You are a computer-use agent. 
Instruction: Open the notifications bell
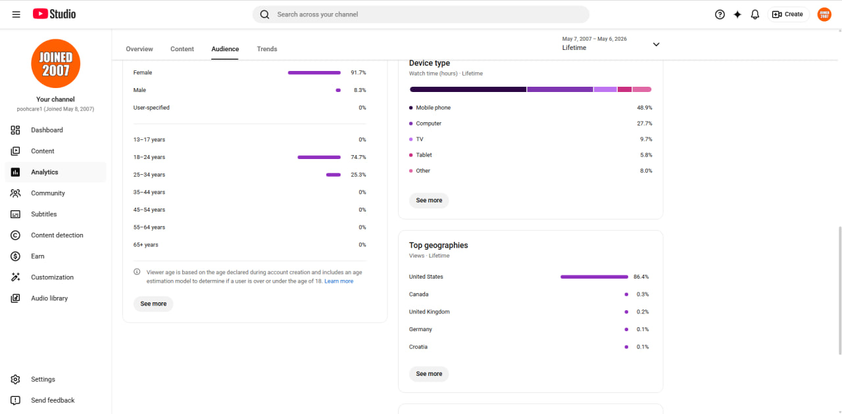tap(755, 14)
